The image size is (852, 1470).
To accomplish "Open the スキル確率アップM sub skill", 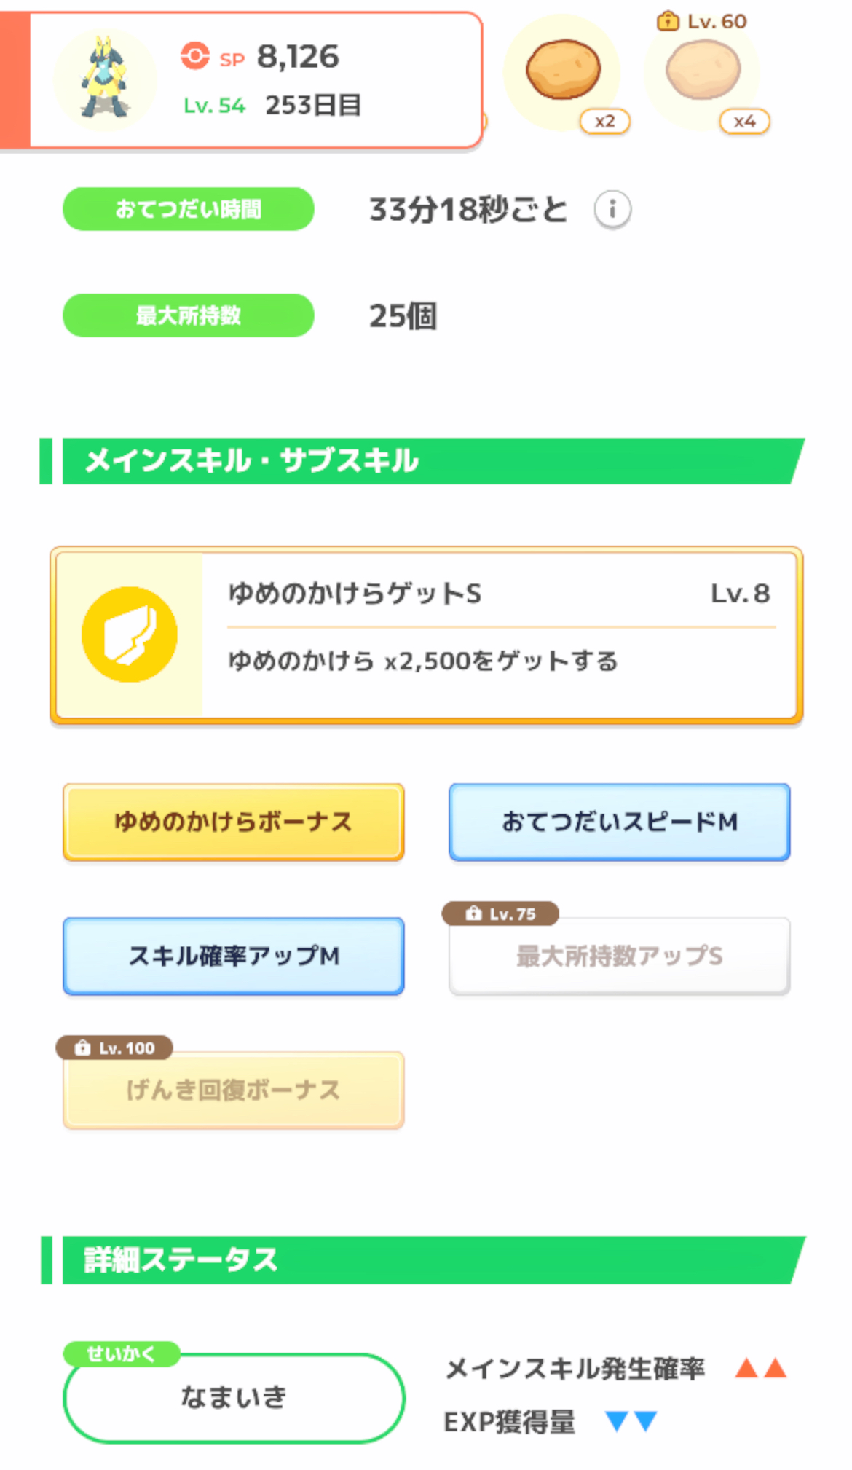I will (x=234, y=956).
